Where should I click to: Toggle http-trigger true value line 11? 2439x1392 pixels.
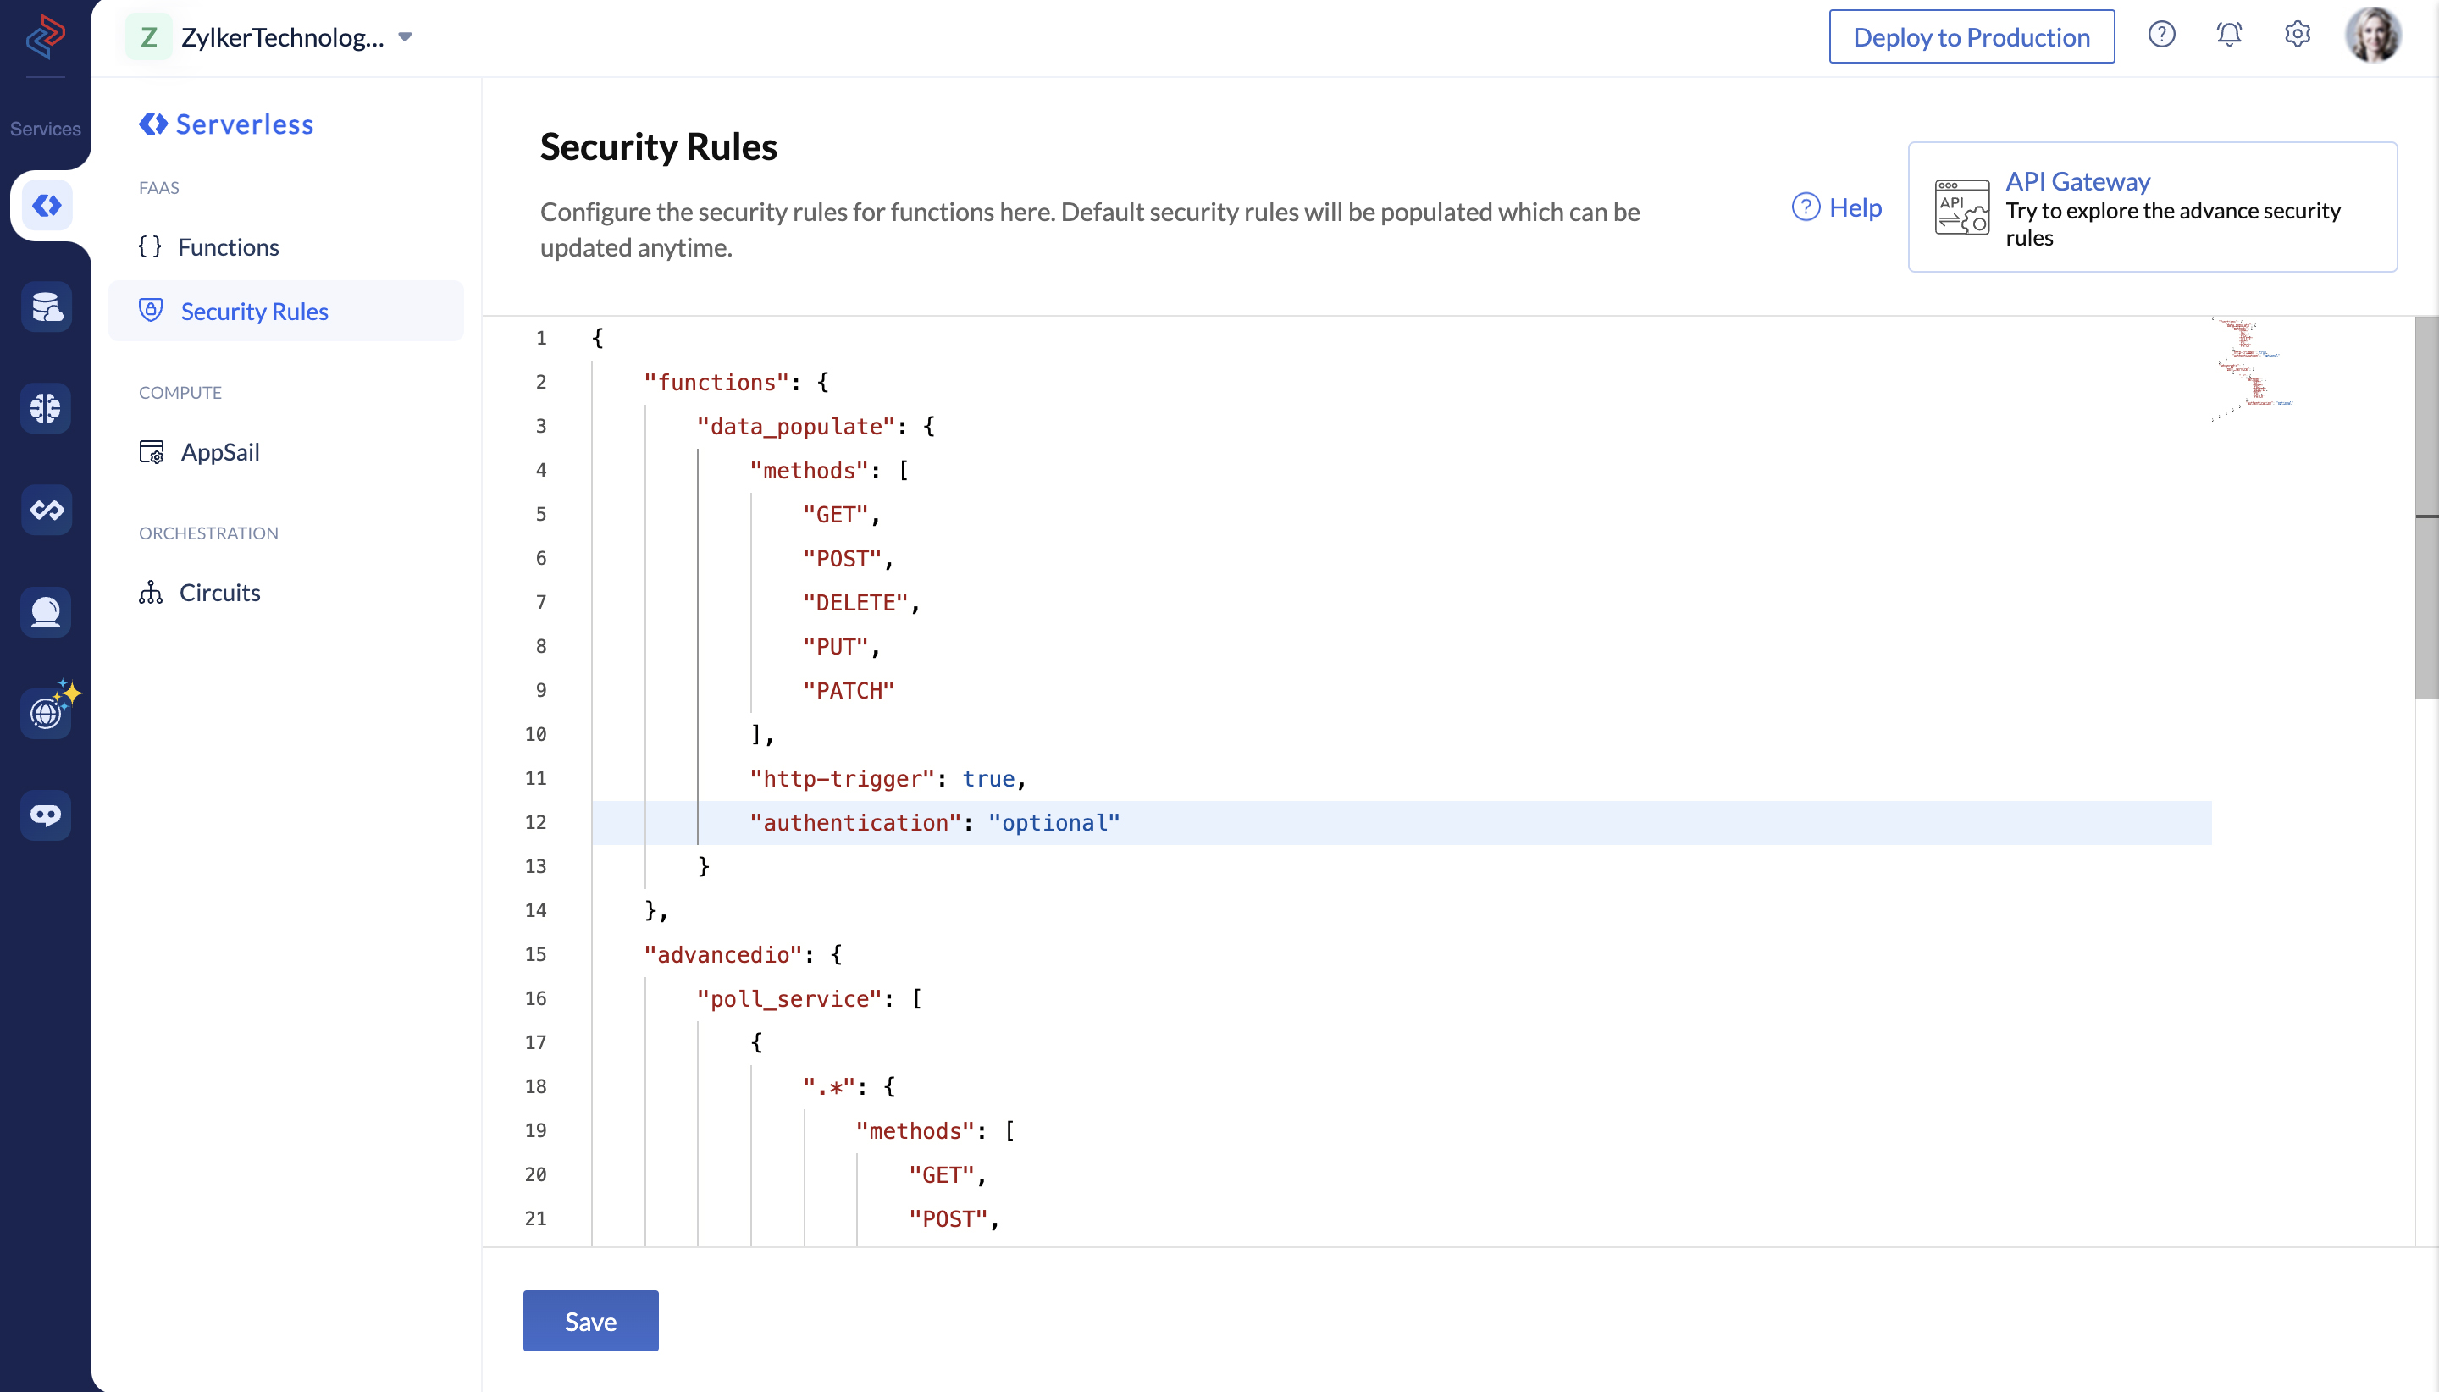(988, 777)
